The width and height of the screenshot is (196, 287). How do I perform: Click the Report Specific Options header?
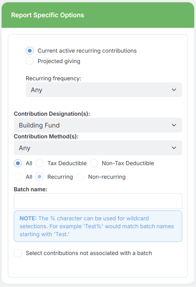pyautogui.click(x=47, y=15)
